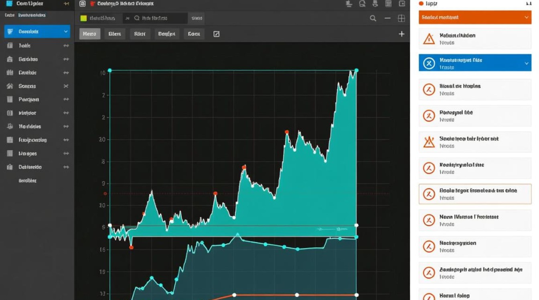Click the grid layout icon above the chart
The width and height of the screenshot is (539, 300).
point(401,18)
